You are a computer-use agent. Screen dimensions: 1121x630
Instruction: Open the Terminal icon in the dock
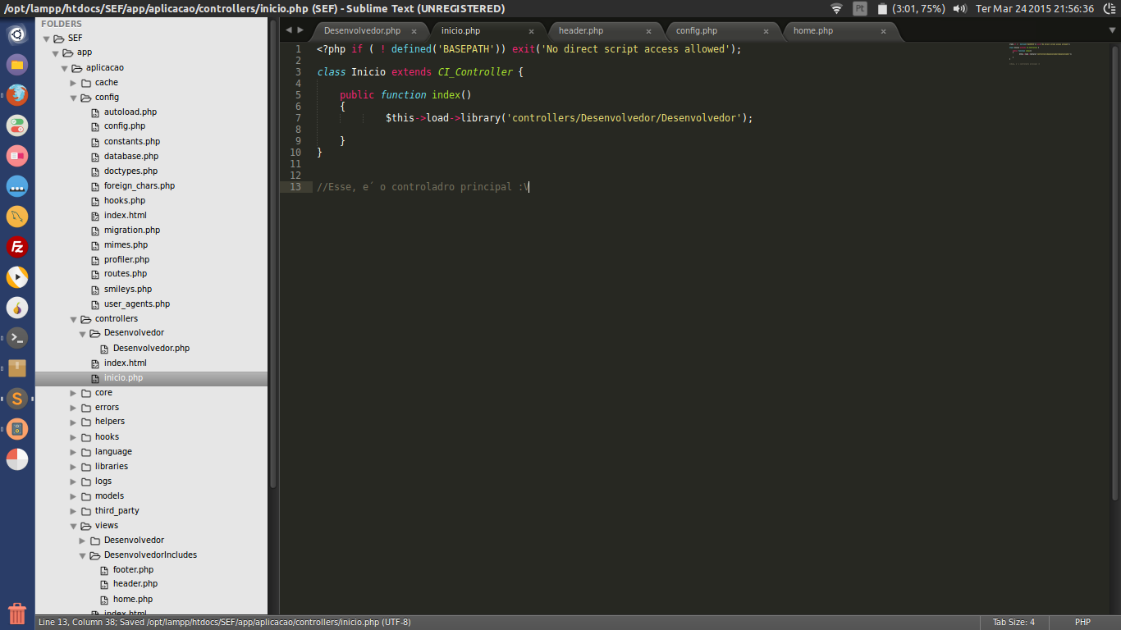[17, 337]
